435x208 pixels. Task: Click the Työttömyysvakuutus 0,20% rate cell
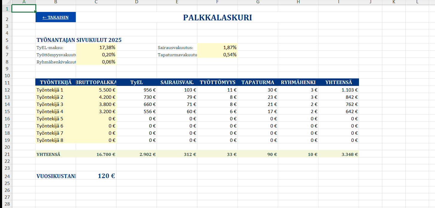(96, 54)
